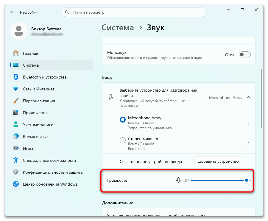Screen dimensions: 268x221
Task: Open Конфиденциальность и защита section
Action: (52, 172)
